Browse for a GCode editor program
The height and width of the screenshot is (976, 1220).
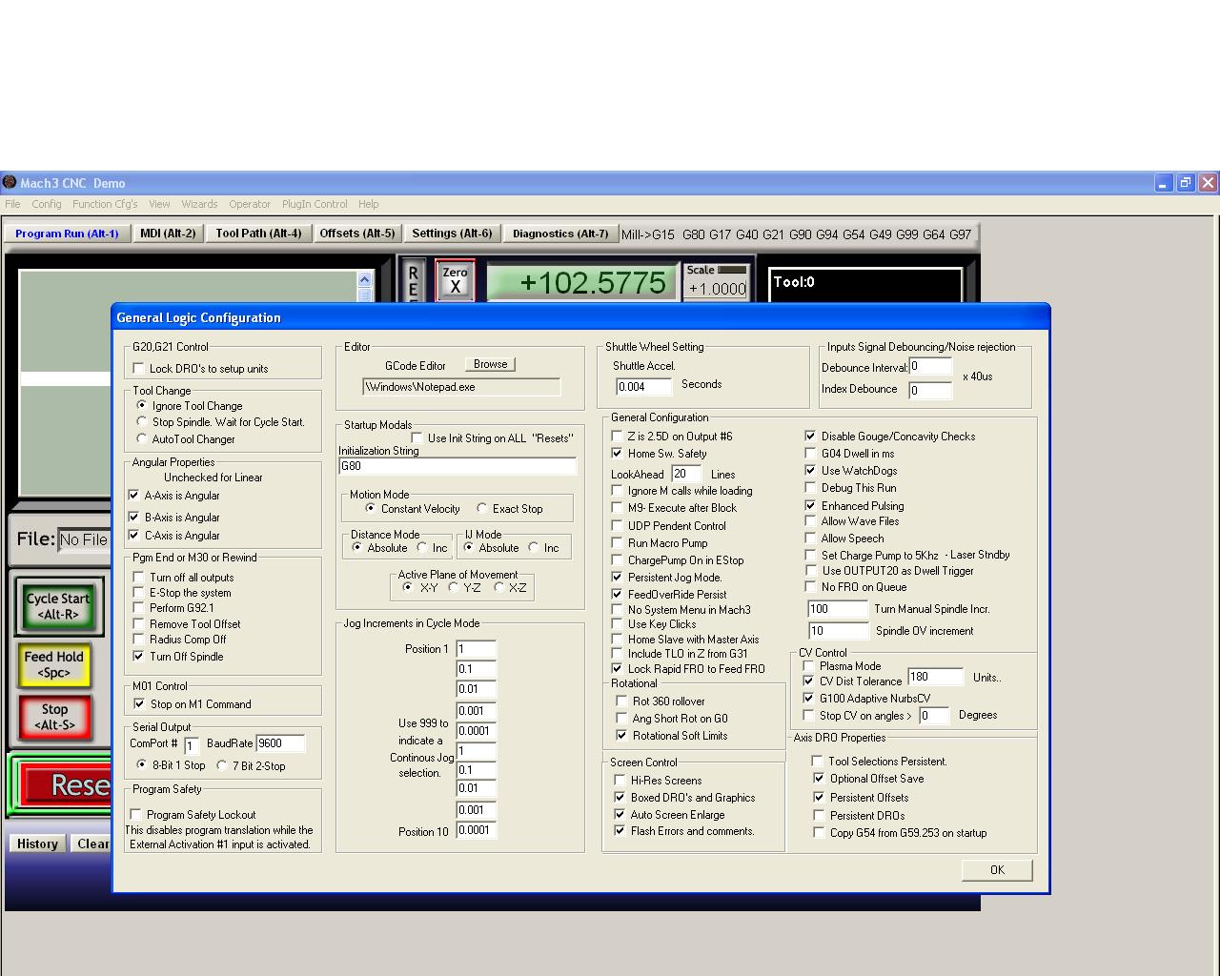point(490,364)
